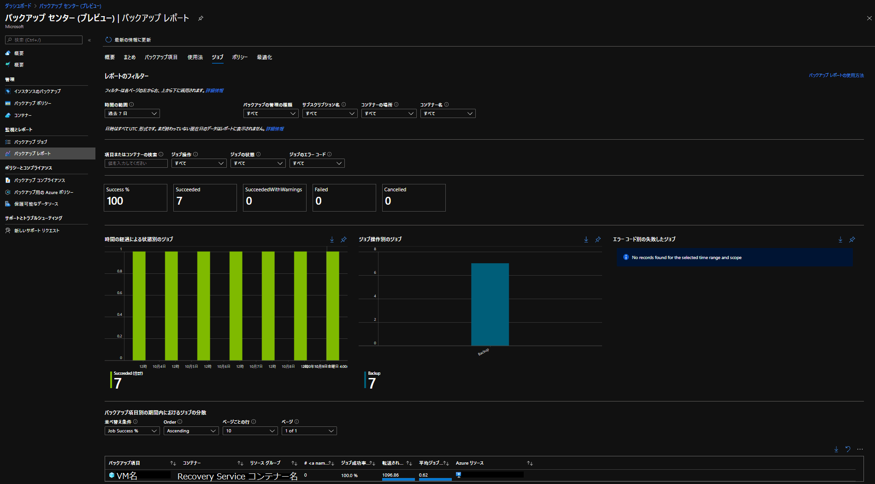Viewport: 875px width, 484px height.
Task: Info icon next to ジョブ操作
Action: point(195,154)
